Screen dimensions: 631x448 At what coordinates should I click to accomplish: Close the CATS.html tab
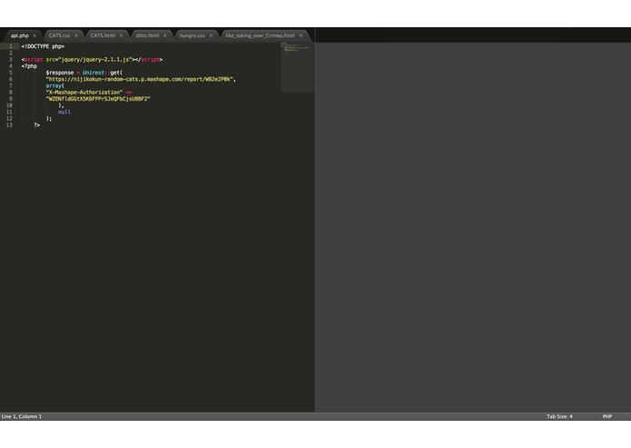click(x=121, y=35)
